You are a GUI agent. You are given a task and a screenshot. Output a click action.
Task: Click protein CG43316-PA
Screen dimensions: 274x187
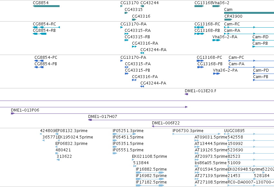click(x=145, y=77)
